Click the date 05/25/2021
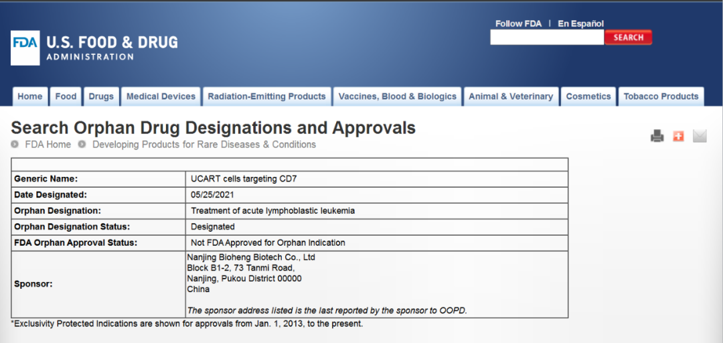723x343 pixels. click(213, 195)
